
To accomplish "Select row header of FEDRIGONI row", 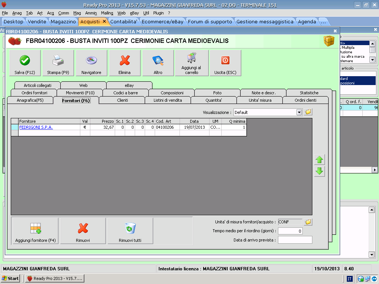I will pos(15,127).
